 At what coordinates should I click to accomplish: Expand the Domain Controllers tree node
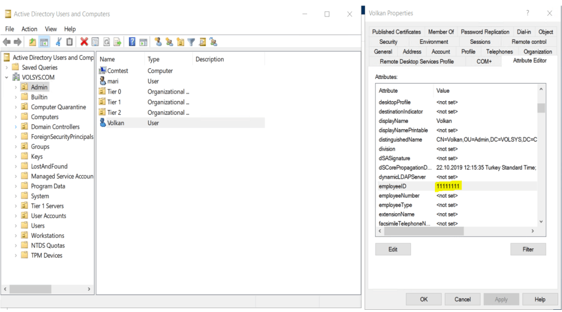(x=15, y=127)
